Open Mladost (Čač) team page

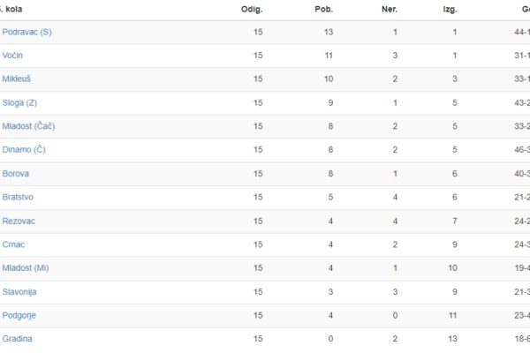(28, 126)
